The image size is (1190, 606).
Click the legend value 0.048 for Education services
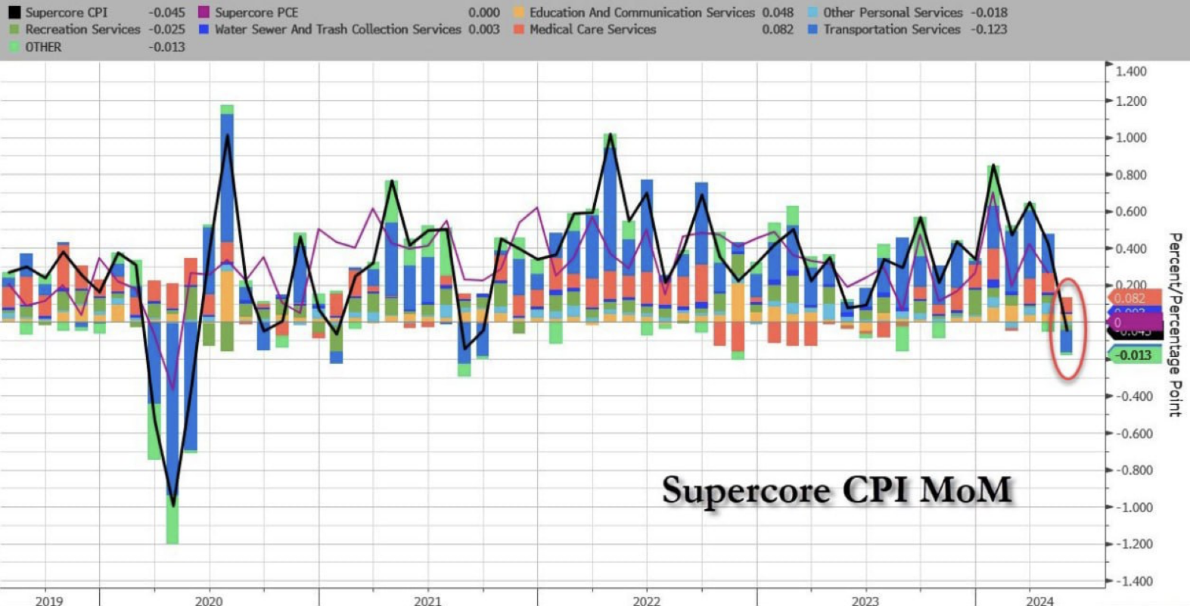(x=778, y=13)
